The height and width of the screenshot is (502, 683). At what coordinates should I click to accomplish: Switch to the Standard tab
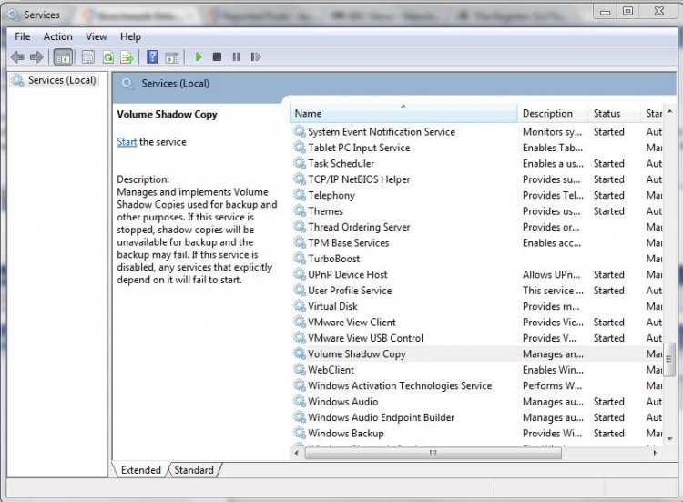point(194,470)
